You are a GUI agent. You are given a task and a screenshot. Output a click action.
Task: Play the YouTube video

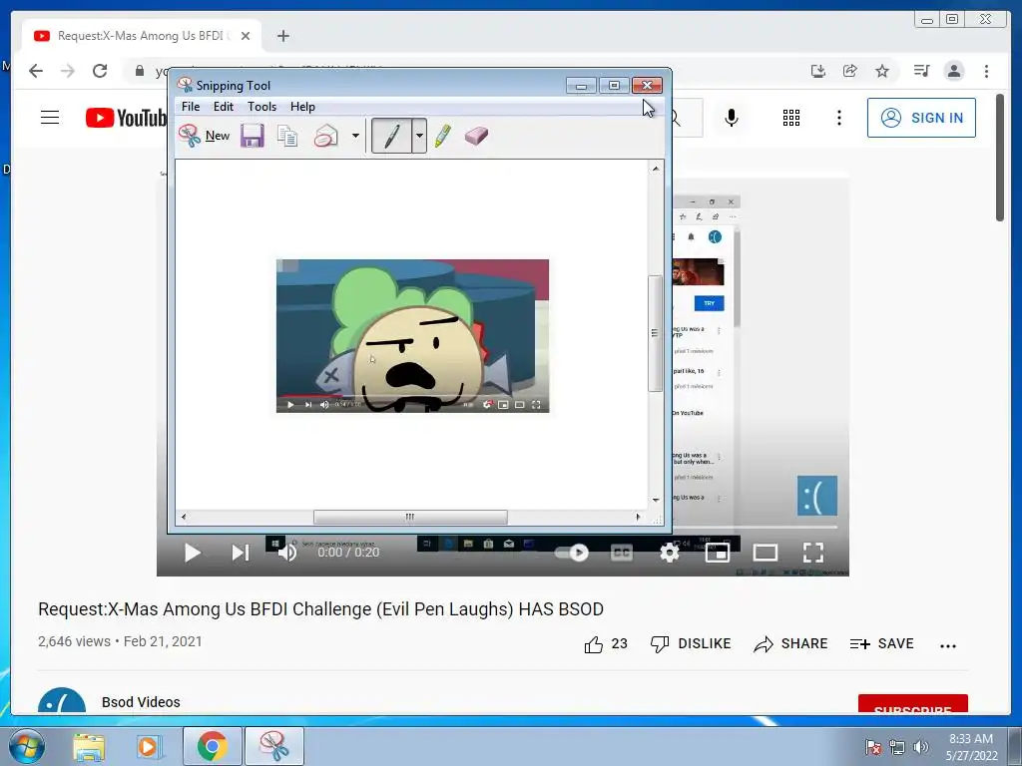pyautogui.click(x=192, y=553)
